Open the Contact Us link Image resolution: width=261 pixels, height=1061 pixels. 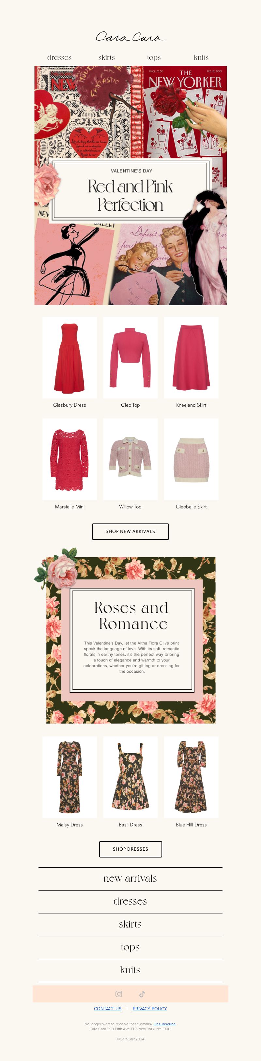108,1009
